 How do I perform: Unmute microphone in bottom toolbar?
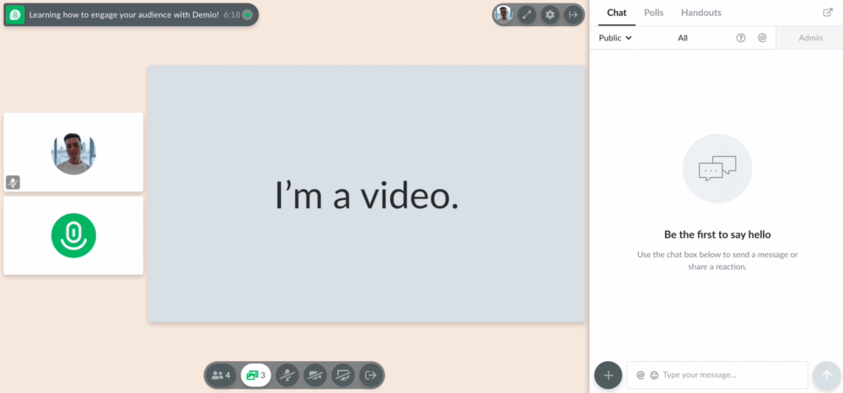287,375
